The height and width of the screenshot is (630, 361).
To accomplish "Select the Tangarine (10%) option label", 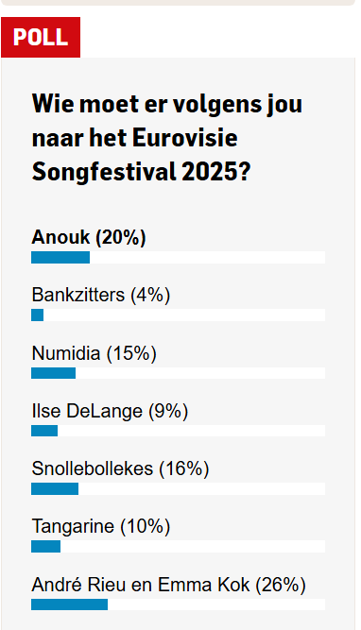I will pos(101,526).
